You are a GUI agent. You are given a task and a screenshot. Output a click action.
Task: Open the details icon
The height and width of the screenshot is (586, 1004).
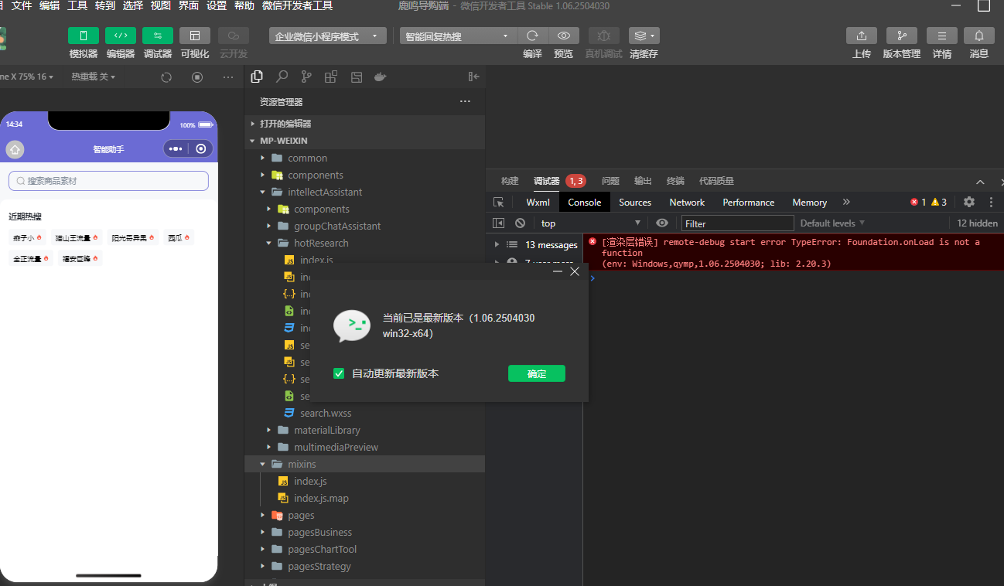[942, 36]
